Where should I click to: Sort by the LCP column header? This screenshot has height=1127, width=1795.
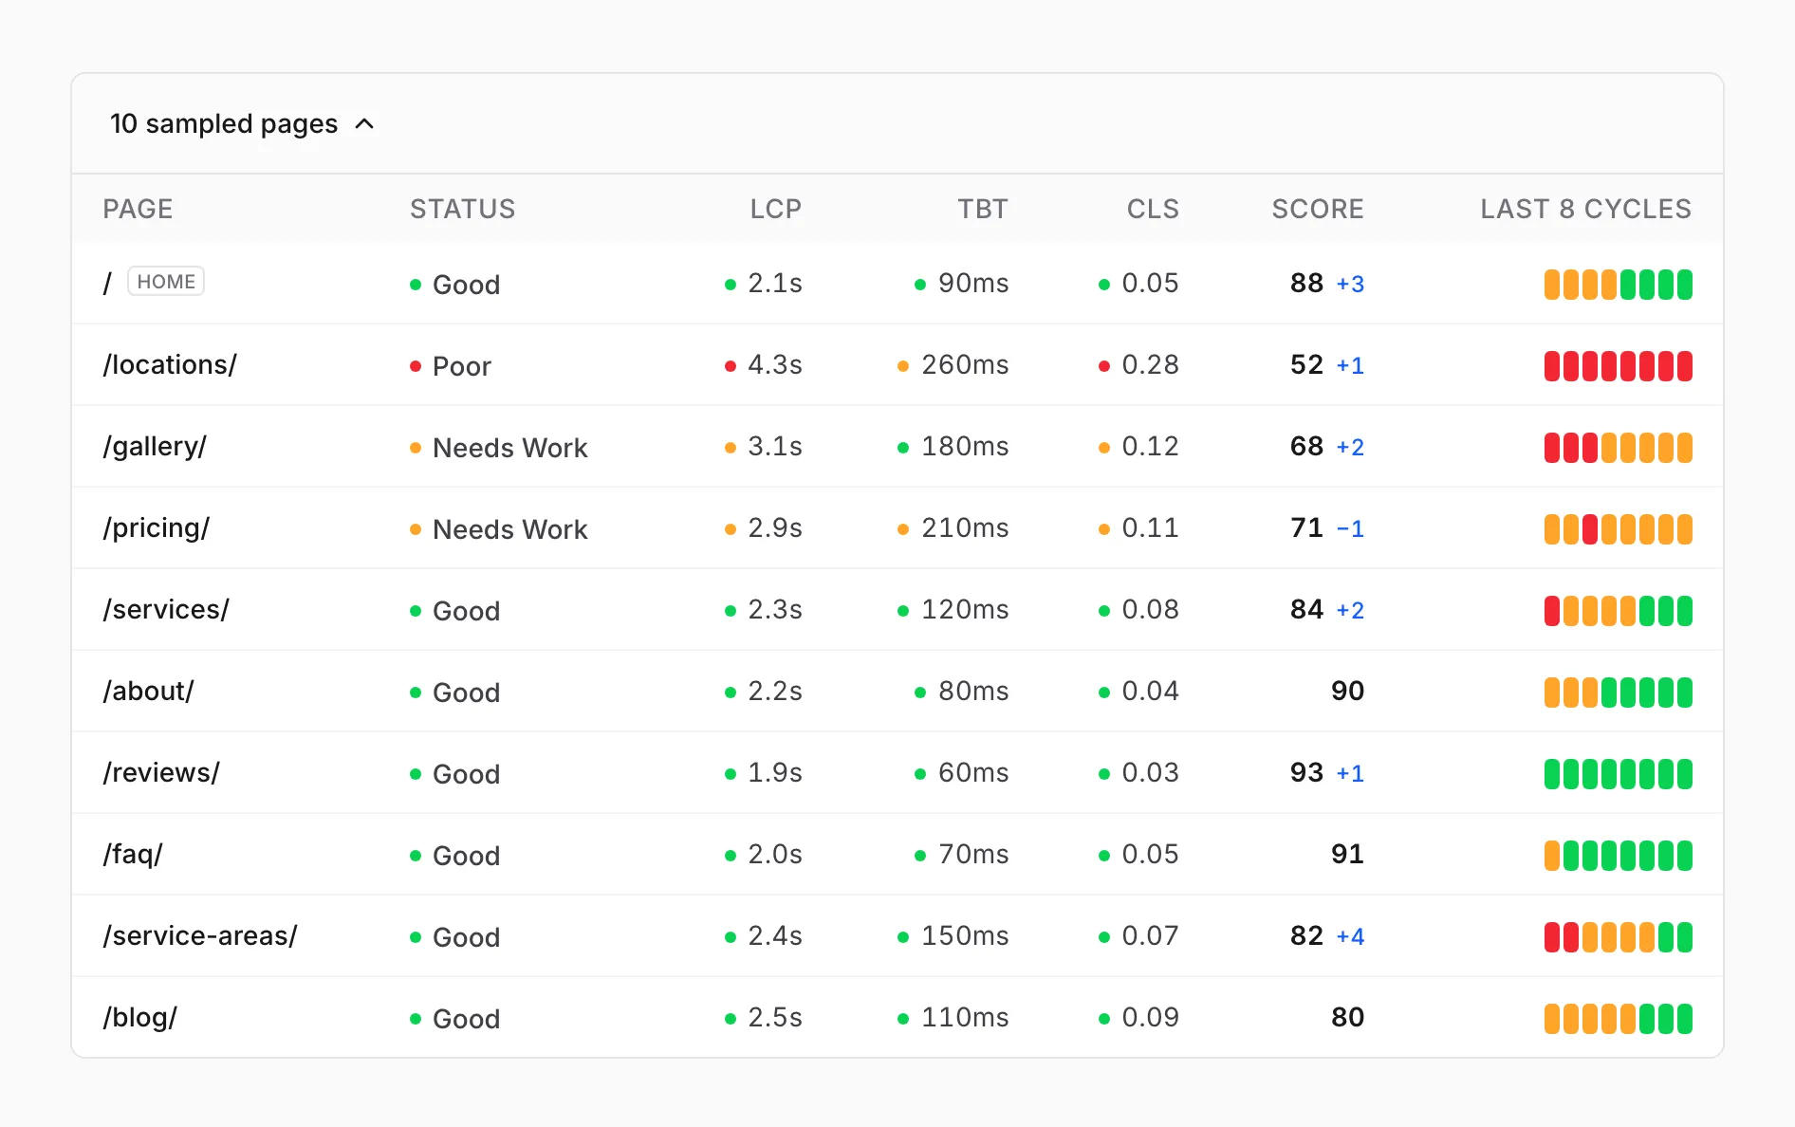tap(776, 209)
